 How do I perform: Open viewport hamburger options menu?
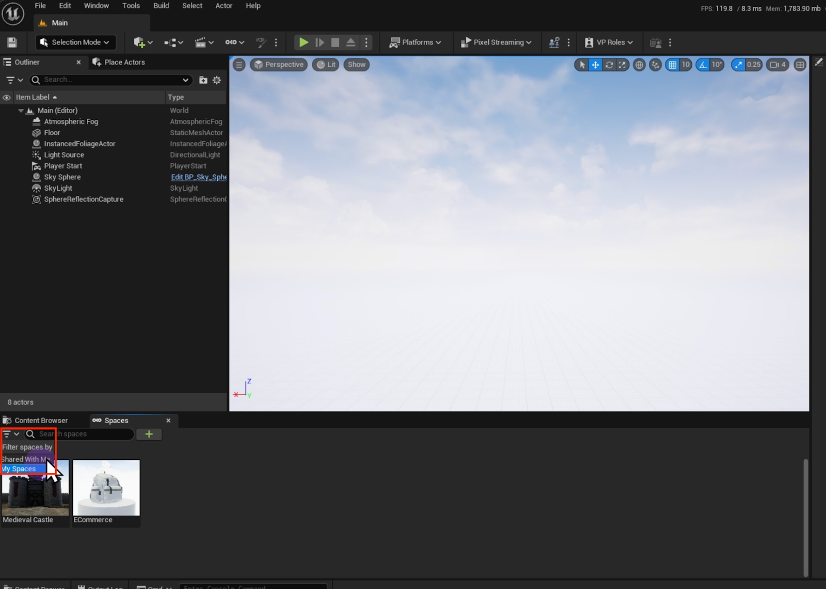click(x=239, y=65)
